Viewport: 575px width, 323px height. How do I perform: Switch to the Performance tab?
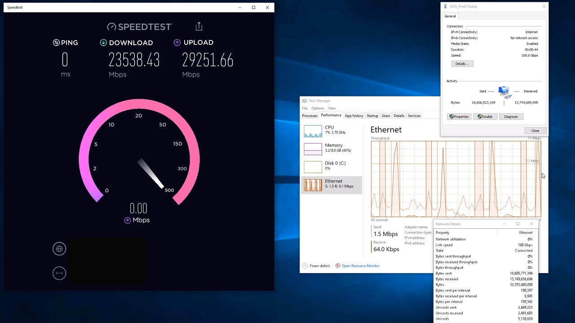[331, 115]
